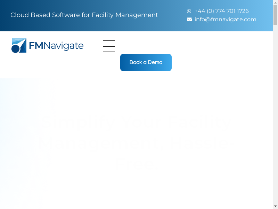
Task: Click the envelope icon beside email address
Action: click(x=189, y=20)
